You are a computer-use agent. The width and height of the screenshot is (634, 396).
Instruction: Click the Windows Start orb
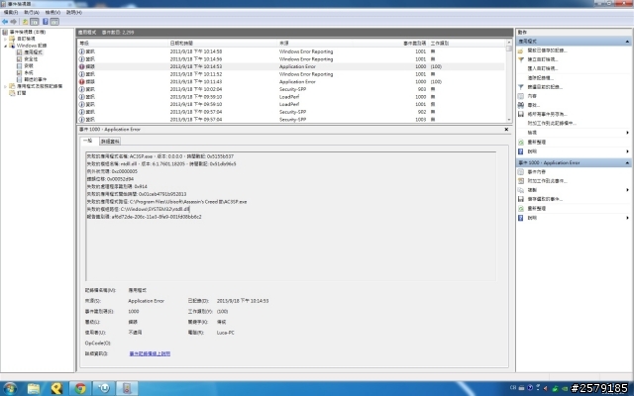tap(10, 388)
